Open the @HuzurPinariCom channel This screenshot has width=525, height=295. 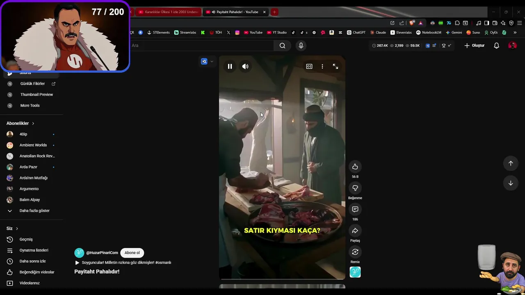[x=102, y=253]
